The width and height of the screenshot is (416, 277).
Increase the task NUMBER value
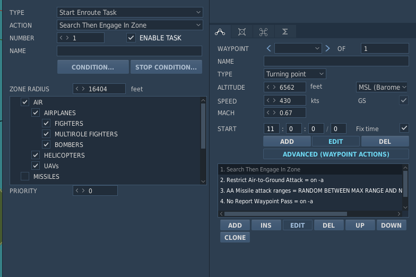[67, 38]
